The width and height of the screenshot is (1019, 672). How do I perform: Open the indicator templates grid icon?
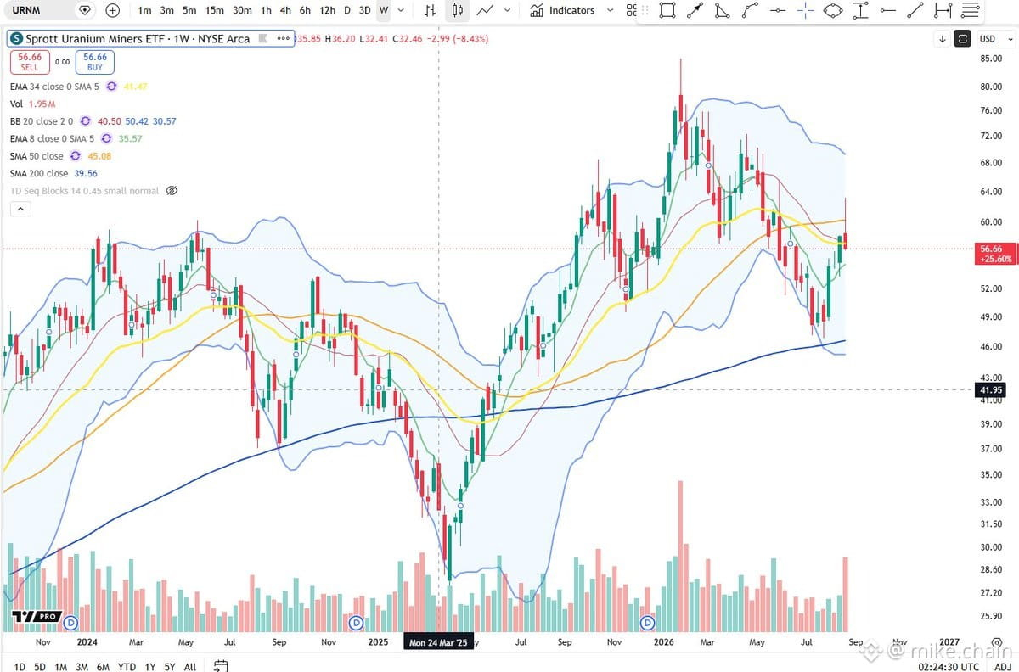point(630,10)
